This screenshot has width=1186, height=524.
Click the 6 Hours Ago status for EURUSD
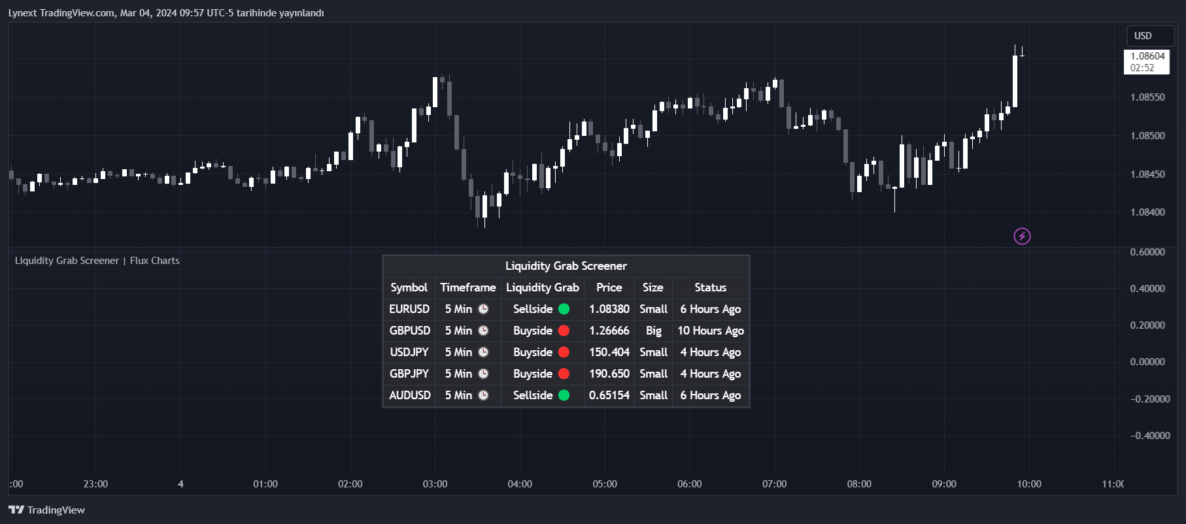coord(711,309)
